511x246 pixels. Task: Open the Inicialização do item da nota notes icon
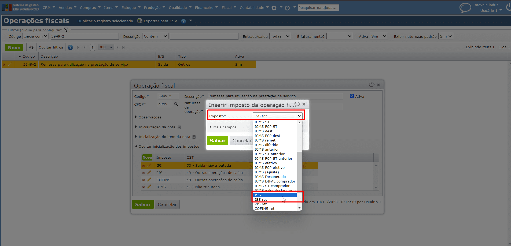(x=194, y=137)
